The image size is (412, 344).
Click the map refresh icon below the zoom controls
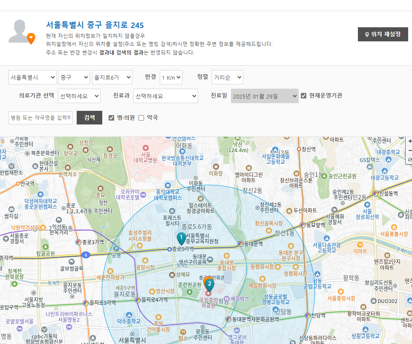pos(409,160)
